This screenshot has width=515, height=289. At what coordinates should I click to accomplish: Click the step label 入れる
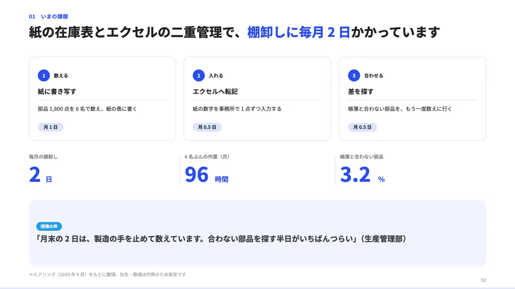(x=216, y=75)
